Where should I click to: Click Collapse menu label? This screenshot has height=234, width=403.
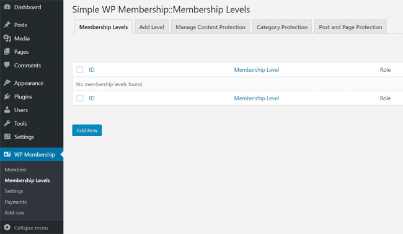31,228
